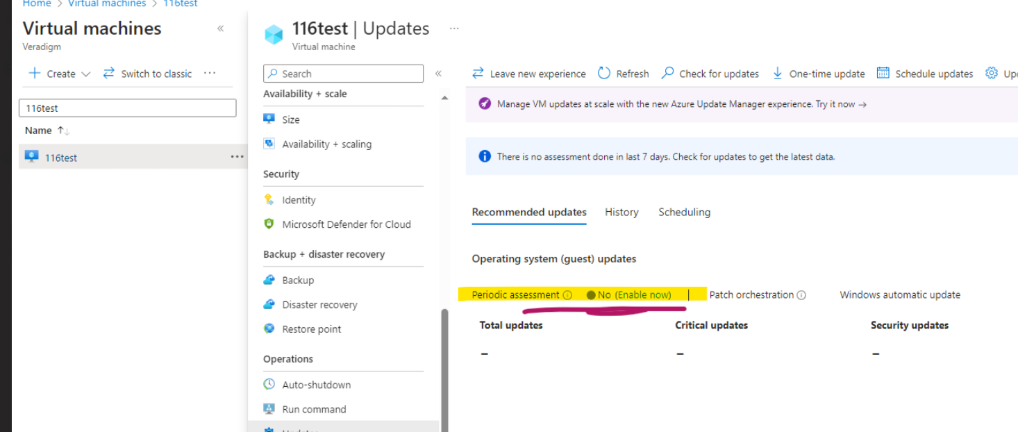
Task: Click the Auto-shutdown clock icon
Action: click(269, 384)
